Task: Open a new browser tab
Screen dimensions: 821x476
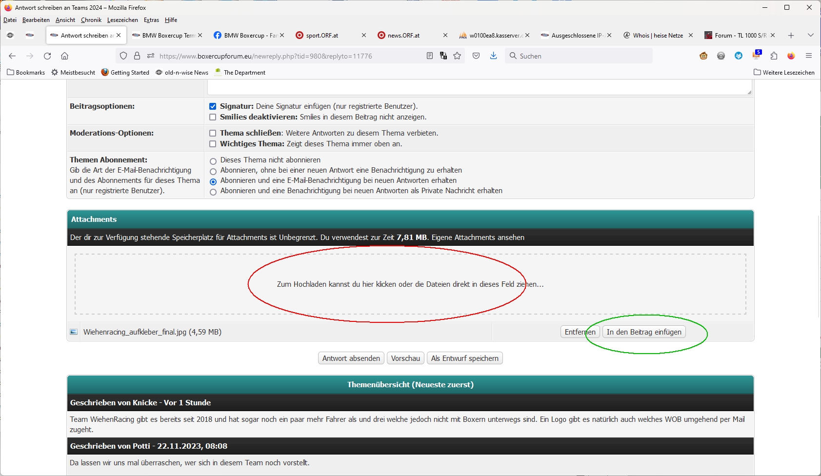Action: [791, 36]
